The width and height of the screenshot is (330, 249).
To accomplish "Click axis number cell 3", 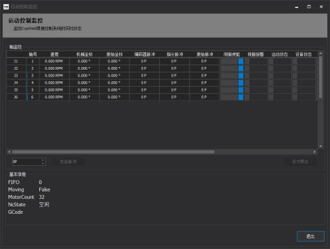I will point(33,76).
